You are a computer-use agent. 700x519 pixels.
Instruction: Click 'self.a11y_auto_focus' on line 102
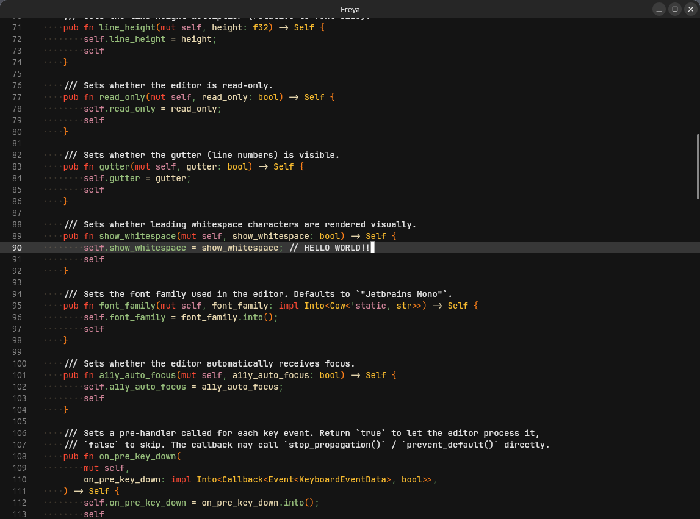click(135, 387)
